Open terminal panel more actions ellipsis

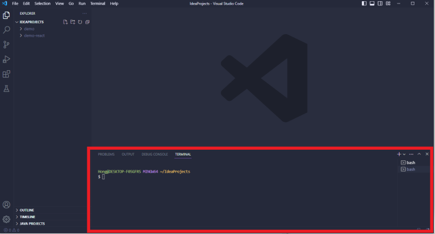[x=411, y=154]
